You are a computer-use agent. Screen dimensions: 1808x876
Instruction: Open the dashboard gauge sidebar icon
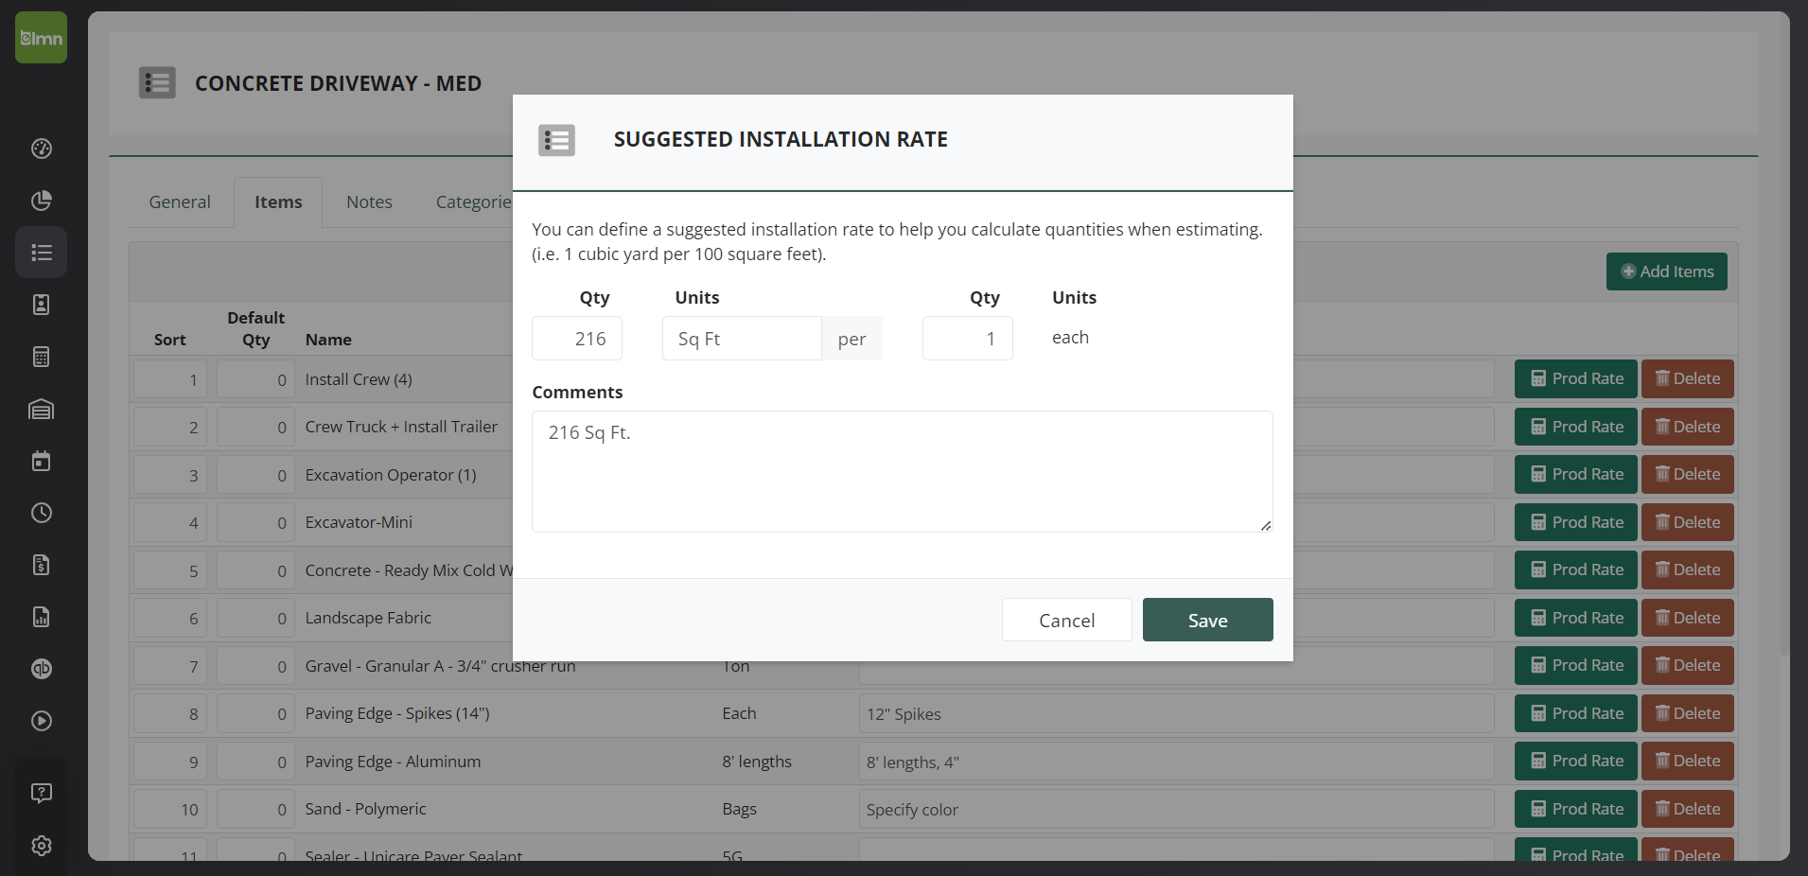[41, 149]
